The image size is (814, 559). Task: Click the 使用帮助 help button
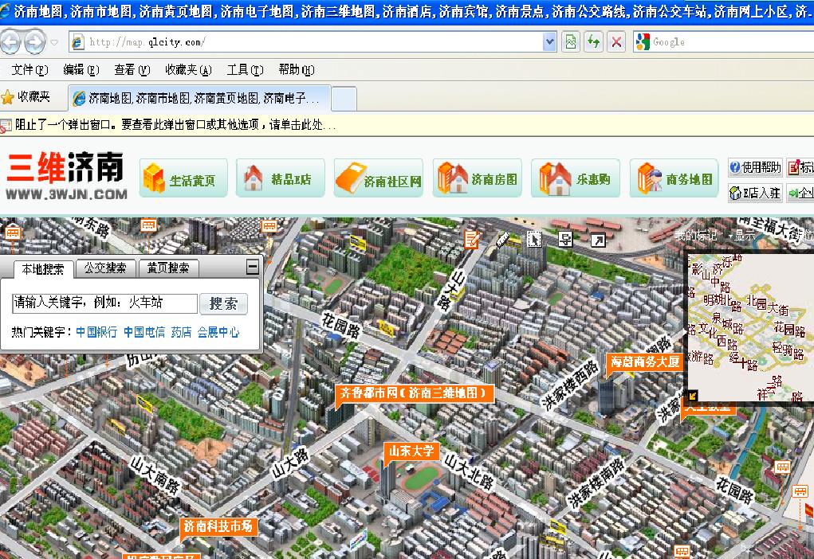755,167
